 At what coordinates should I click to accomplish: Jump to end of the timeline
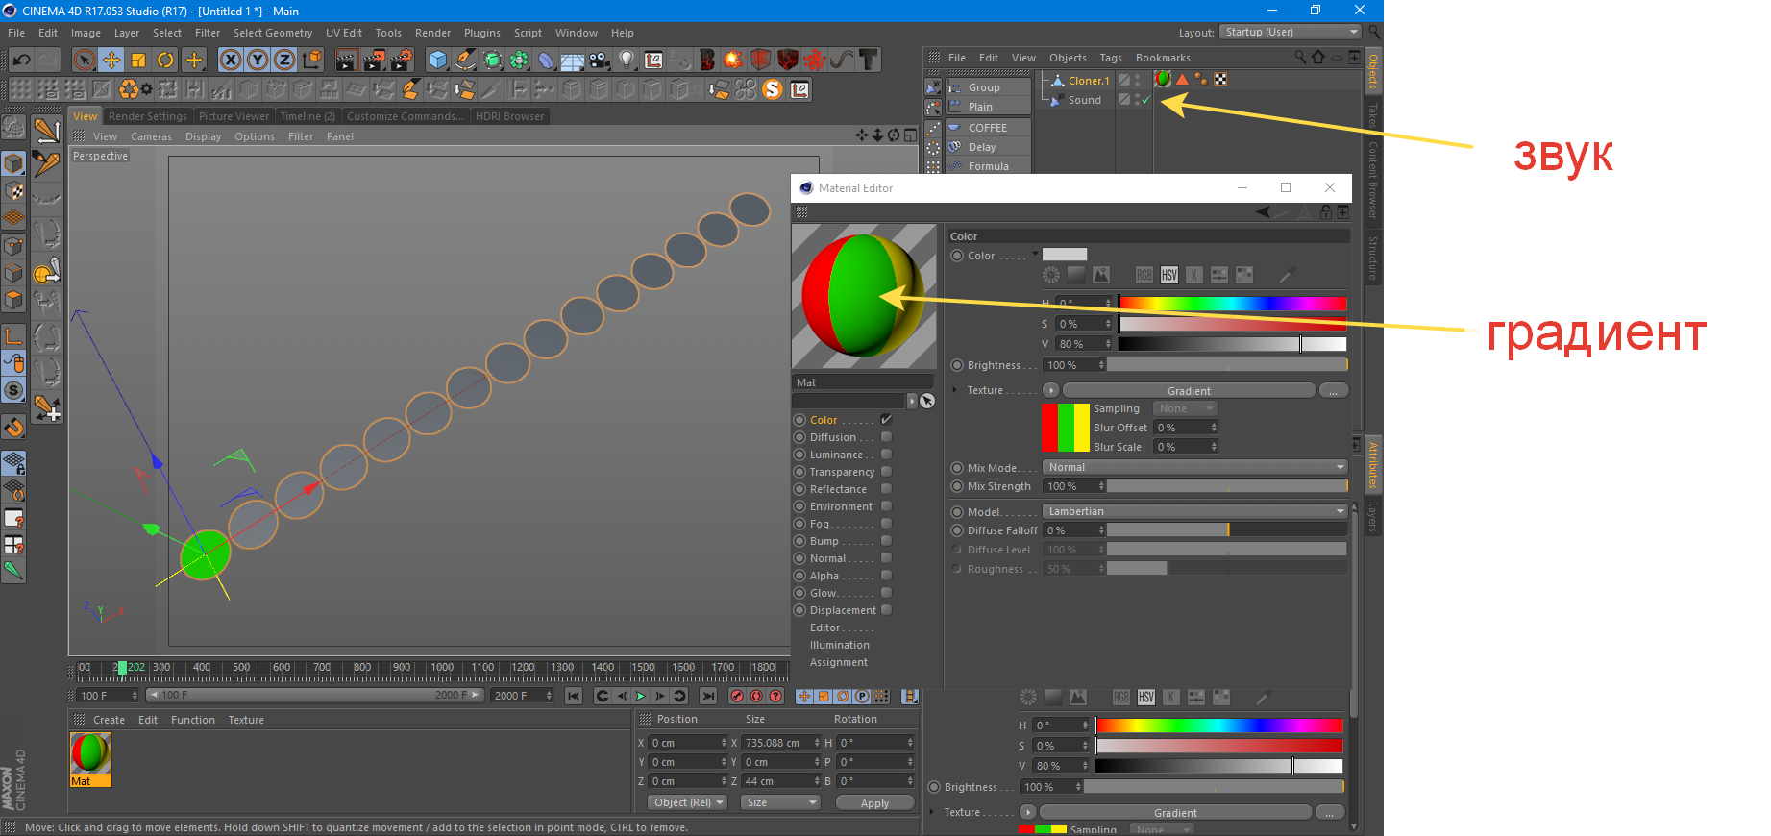708,696
